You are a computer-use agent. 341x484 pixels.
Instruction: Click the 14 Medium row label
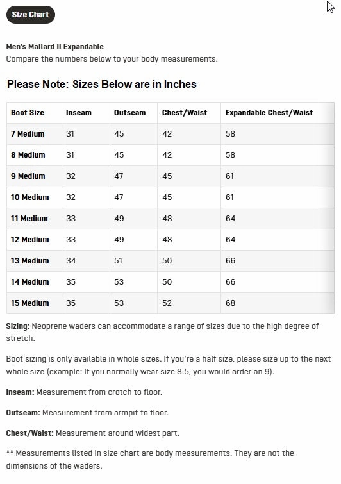click(x=29, y=282)
